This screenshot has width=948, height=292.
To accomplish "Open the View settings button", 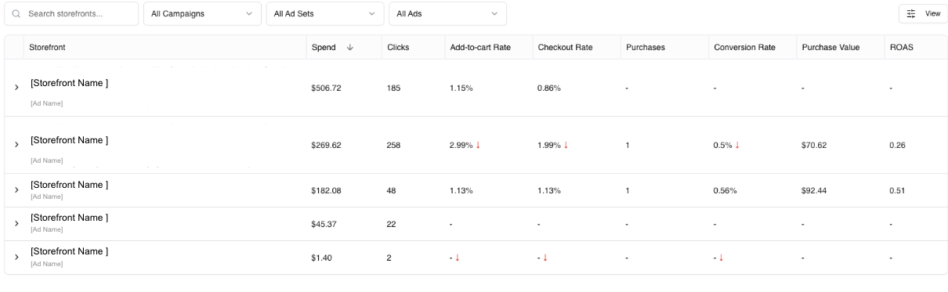I will tap(923, 14).
